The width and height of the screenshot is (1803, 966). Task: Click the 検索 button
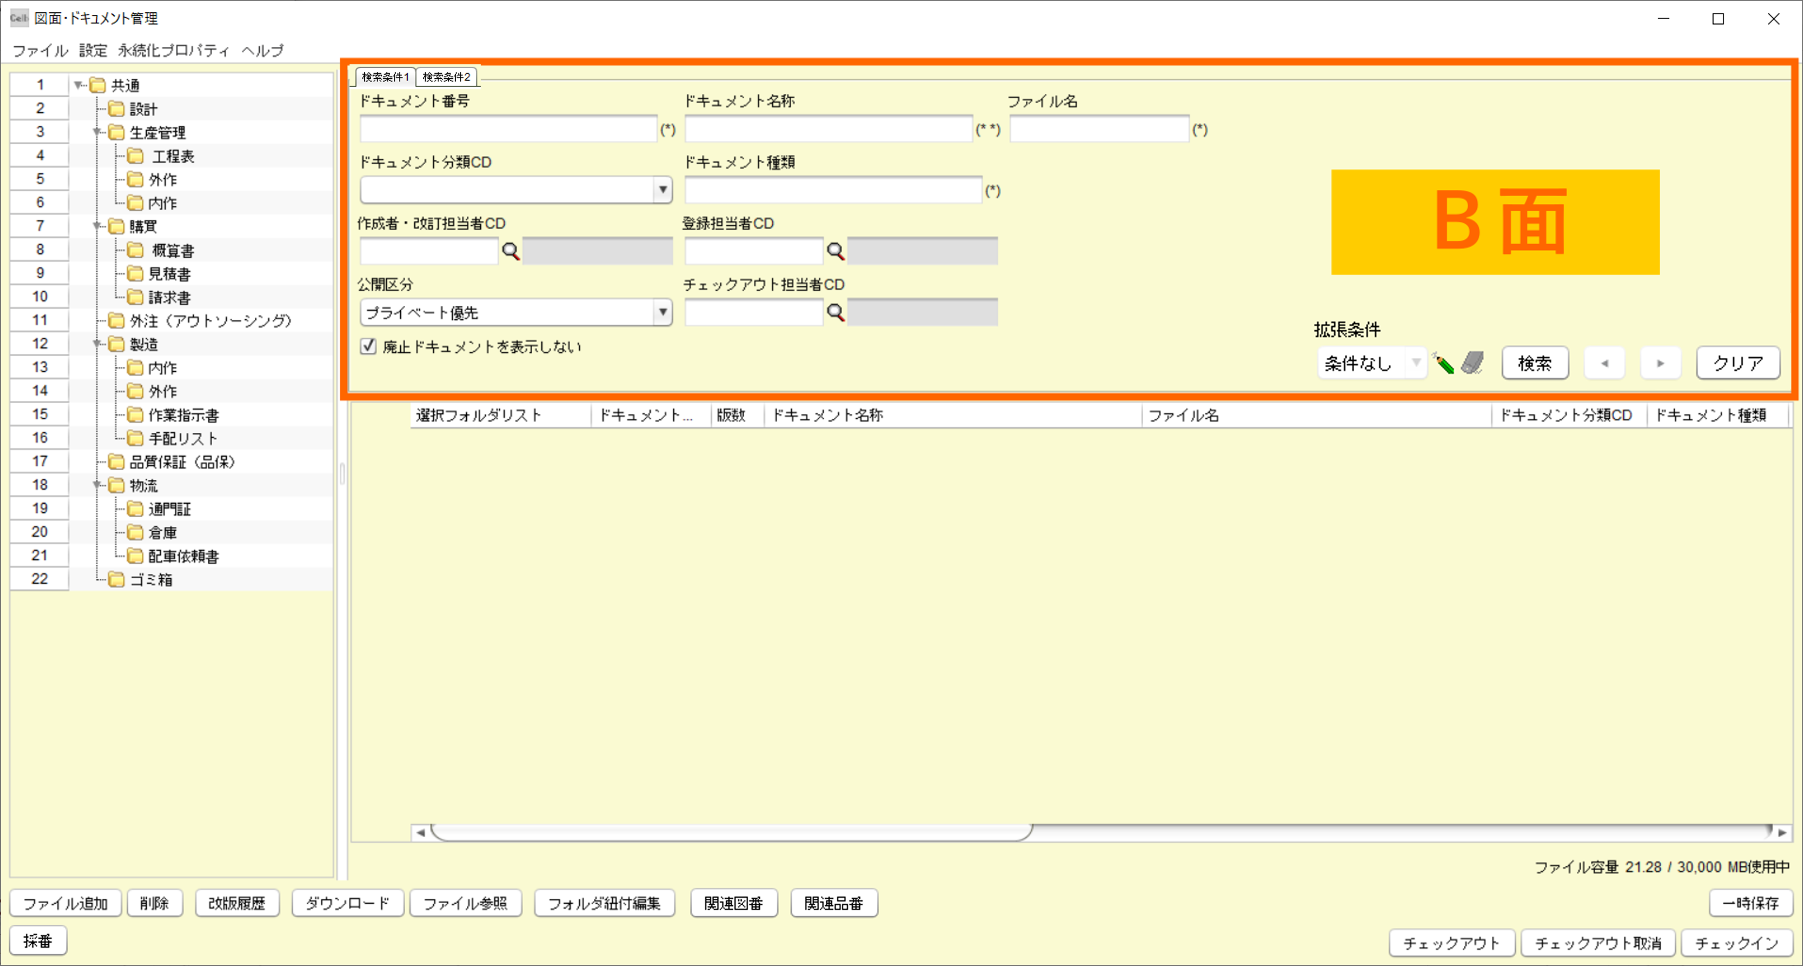[x=1535, y=363]
